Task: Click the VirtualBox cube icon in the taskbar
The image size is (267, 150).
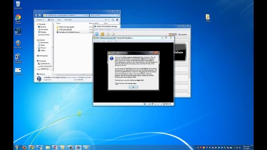Action: point(78,147)
